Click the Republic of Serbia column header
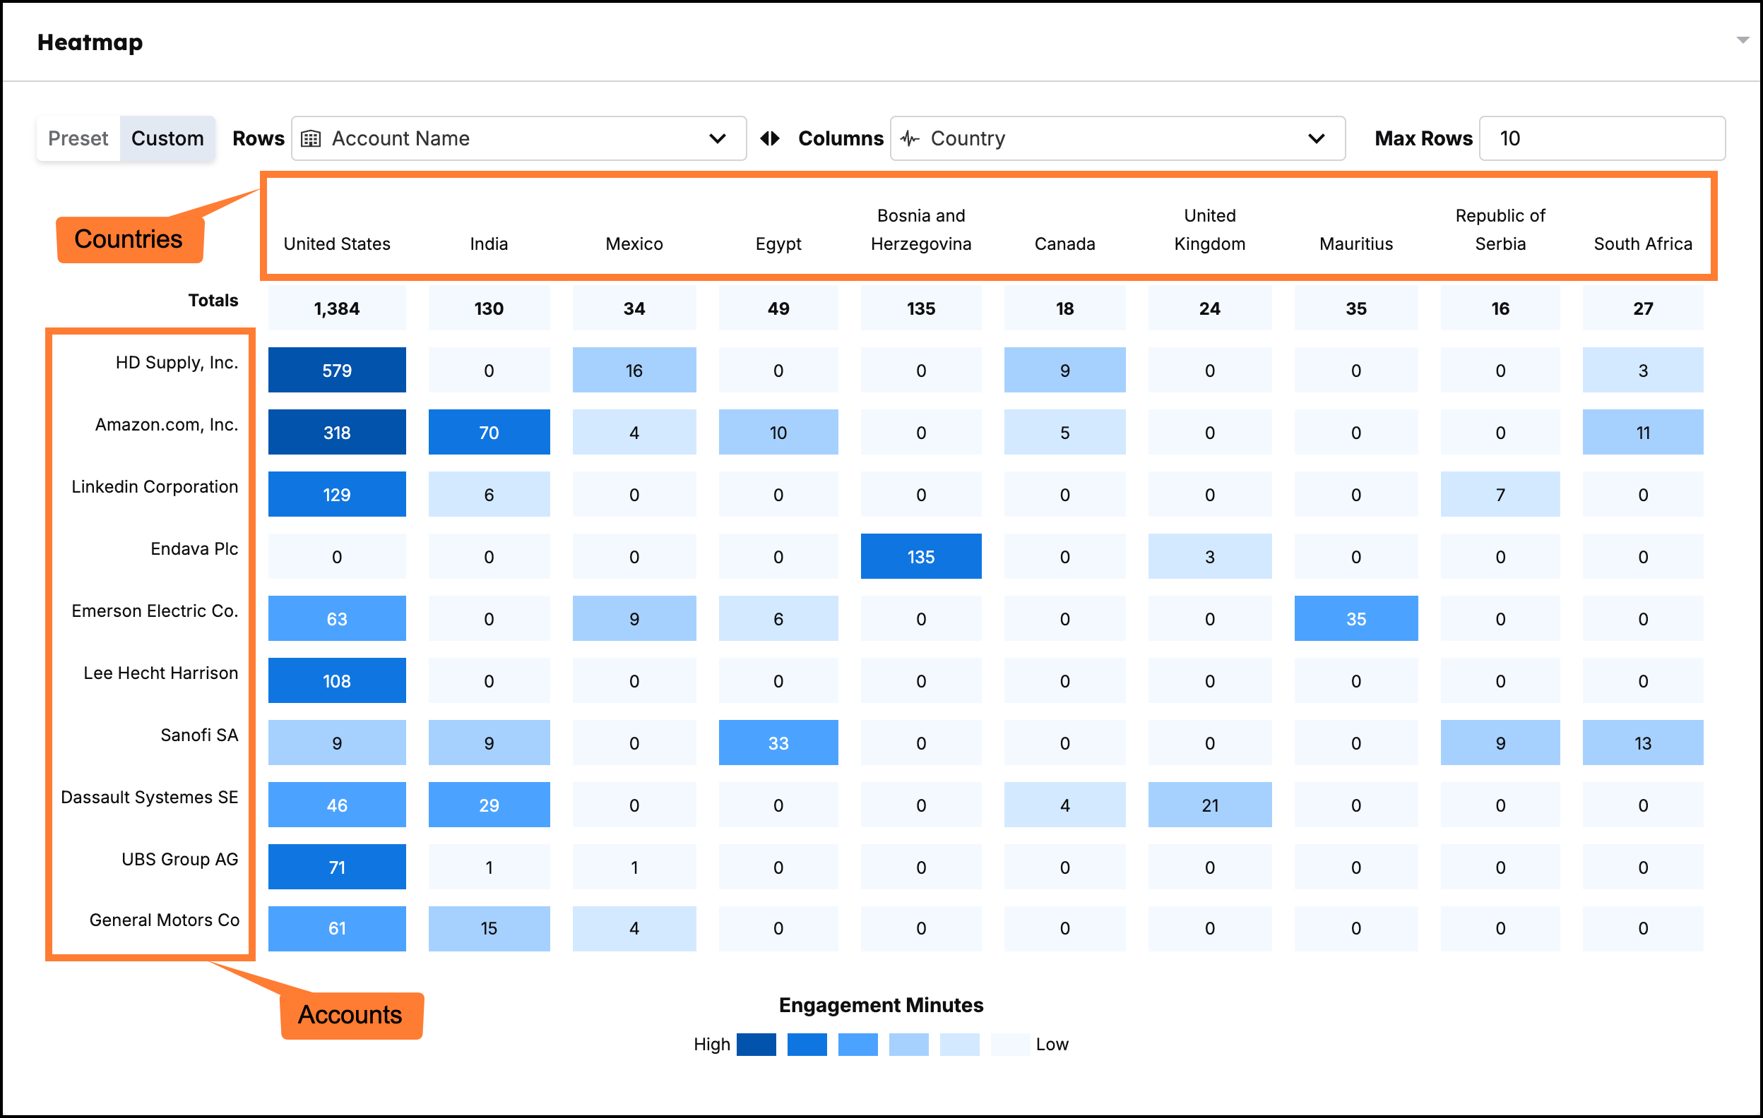This screenshot has width=1763, height=1118. (1500, 230)
